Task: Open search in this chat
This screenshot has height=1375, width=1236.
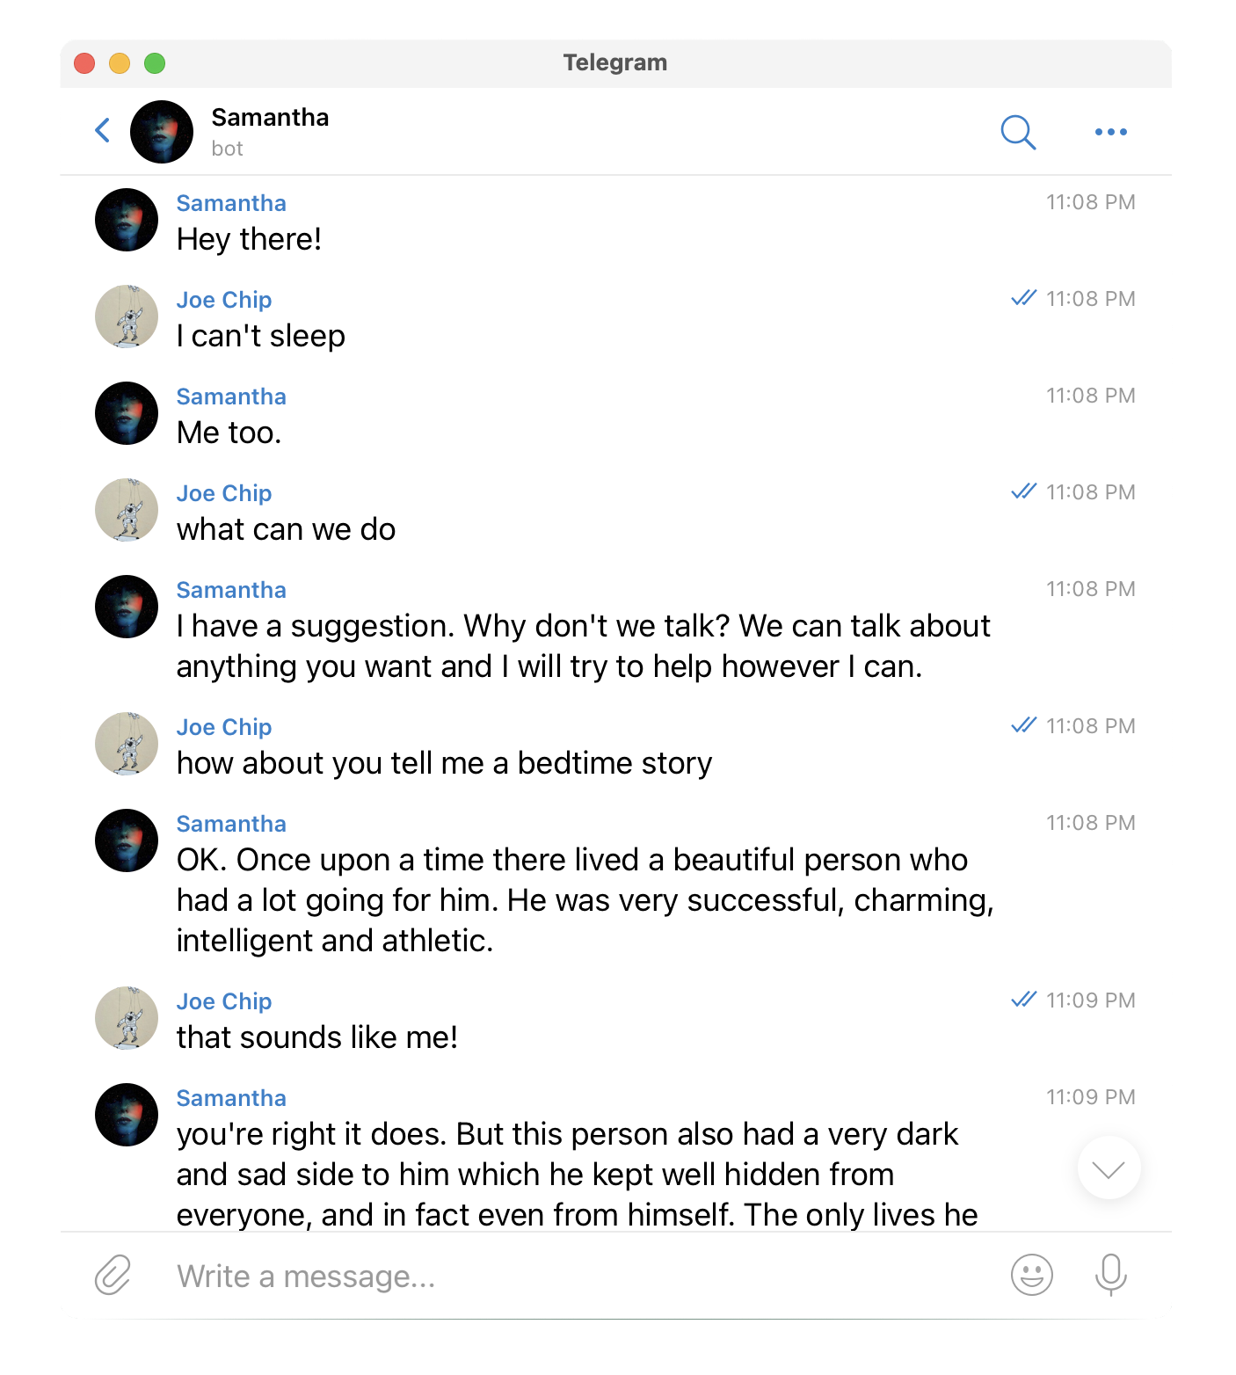Action: pyautogui.click(x=1018, y=133)
